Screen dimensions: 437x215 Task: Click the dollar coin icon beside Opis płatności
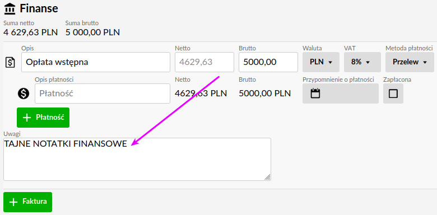pos(24,94)
